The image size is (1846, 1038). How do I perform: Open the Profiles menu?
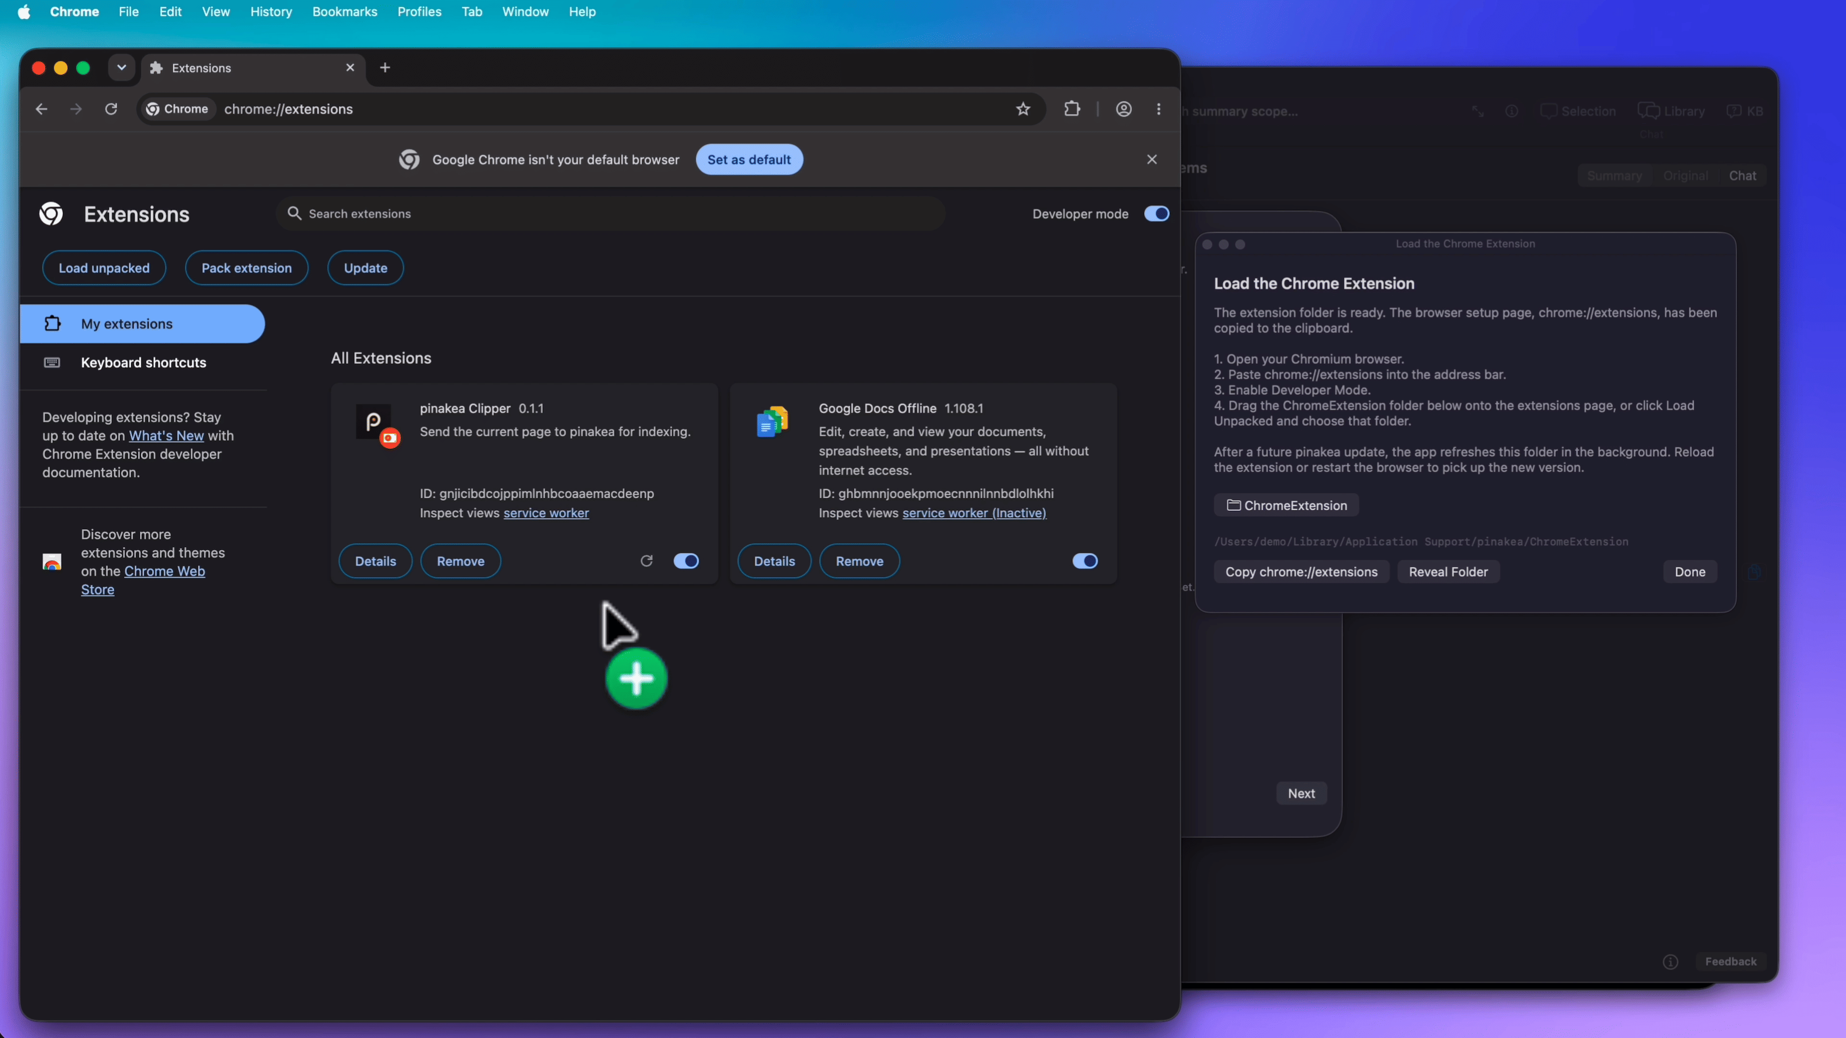419,12
